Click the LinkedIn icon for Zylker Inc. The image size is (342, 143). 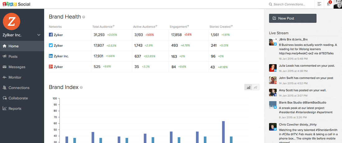coord(51,56)
